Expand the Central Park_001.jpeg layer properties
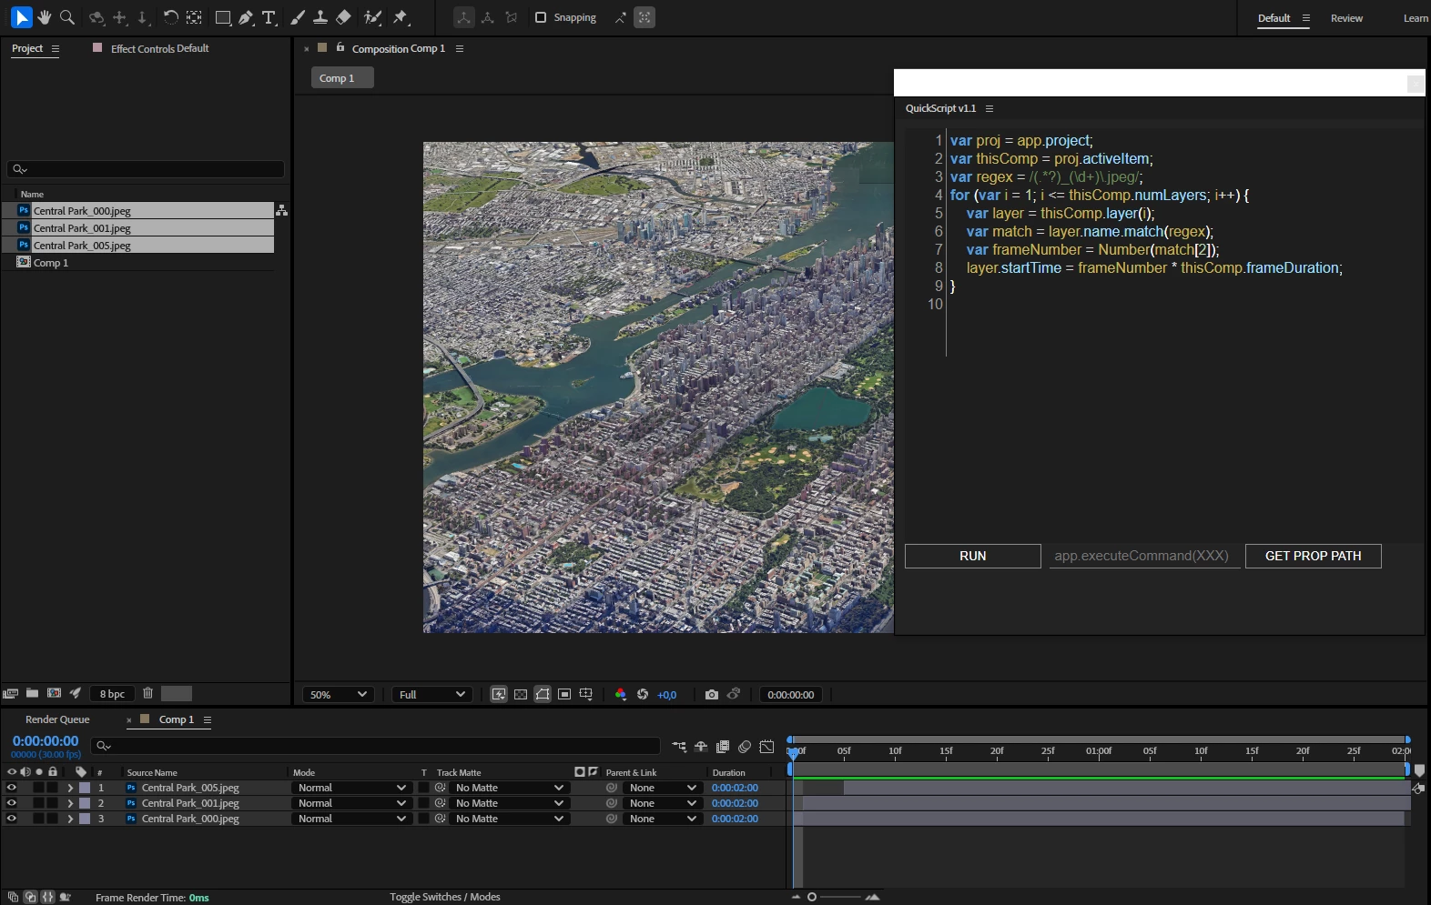Screen dimensions: 1431x905 click(x=70, y=803)
